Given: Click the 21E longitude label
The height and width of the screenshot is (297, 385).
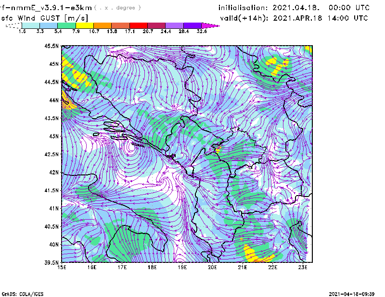Looking at the screenshot, I should [243, 267].
